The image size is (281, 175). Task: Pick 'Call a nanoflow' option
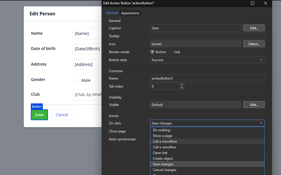pos(165,147)
